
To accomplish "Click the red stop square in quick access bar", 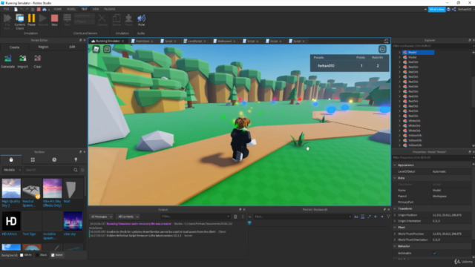I will click(x=39, y=10).
